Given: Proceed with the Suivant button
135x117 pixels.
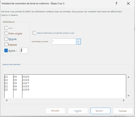Looking at the screenshot, I should pos(100,111).
